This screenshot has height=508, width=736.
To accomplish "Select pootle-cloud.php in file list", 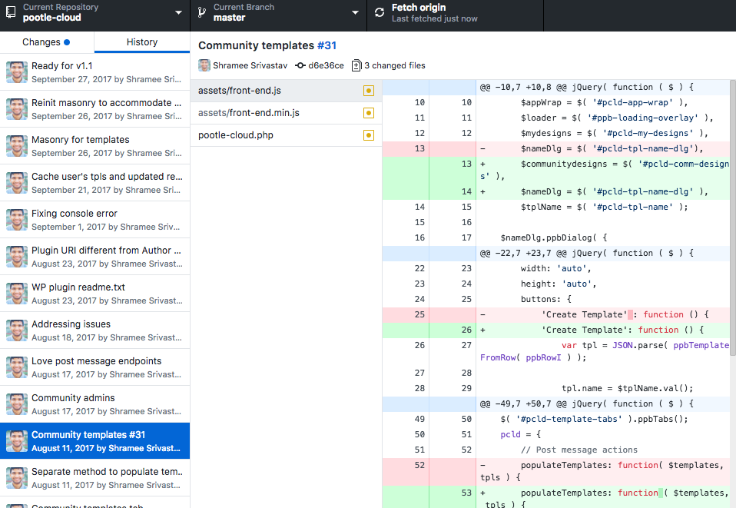I will click(286, 135).
